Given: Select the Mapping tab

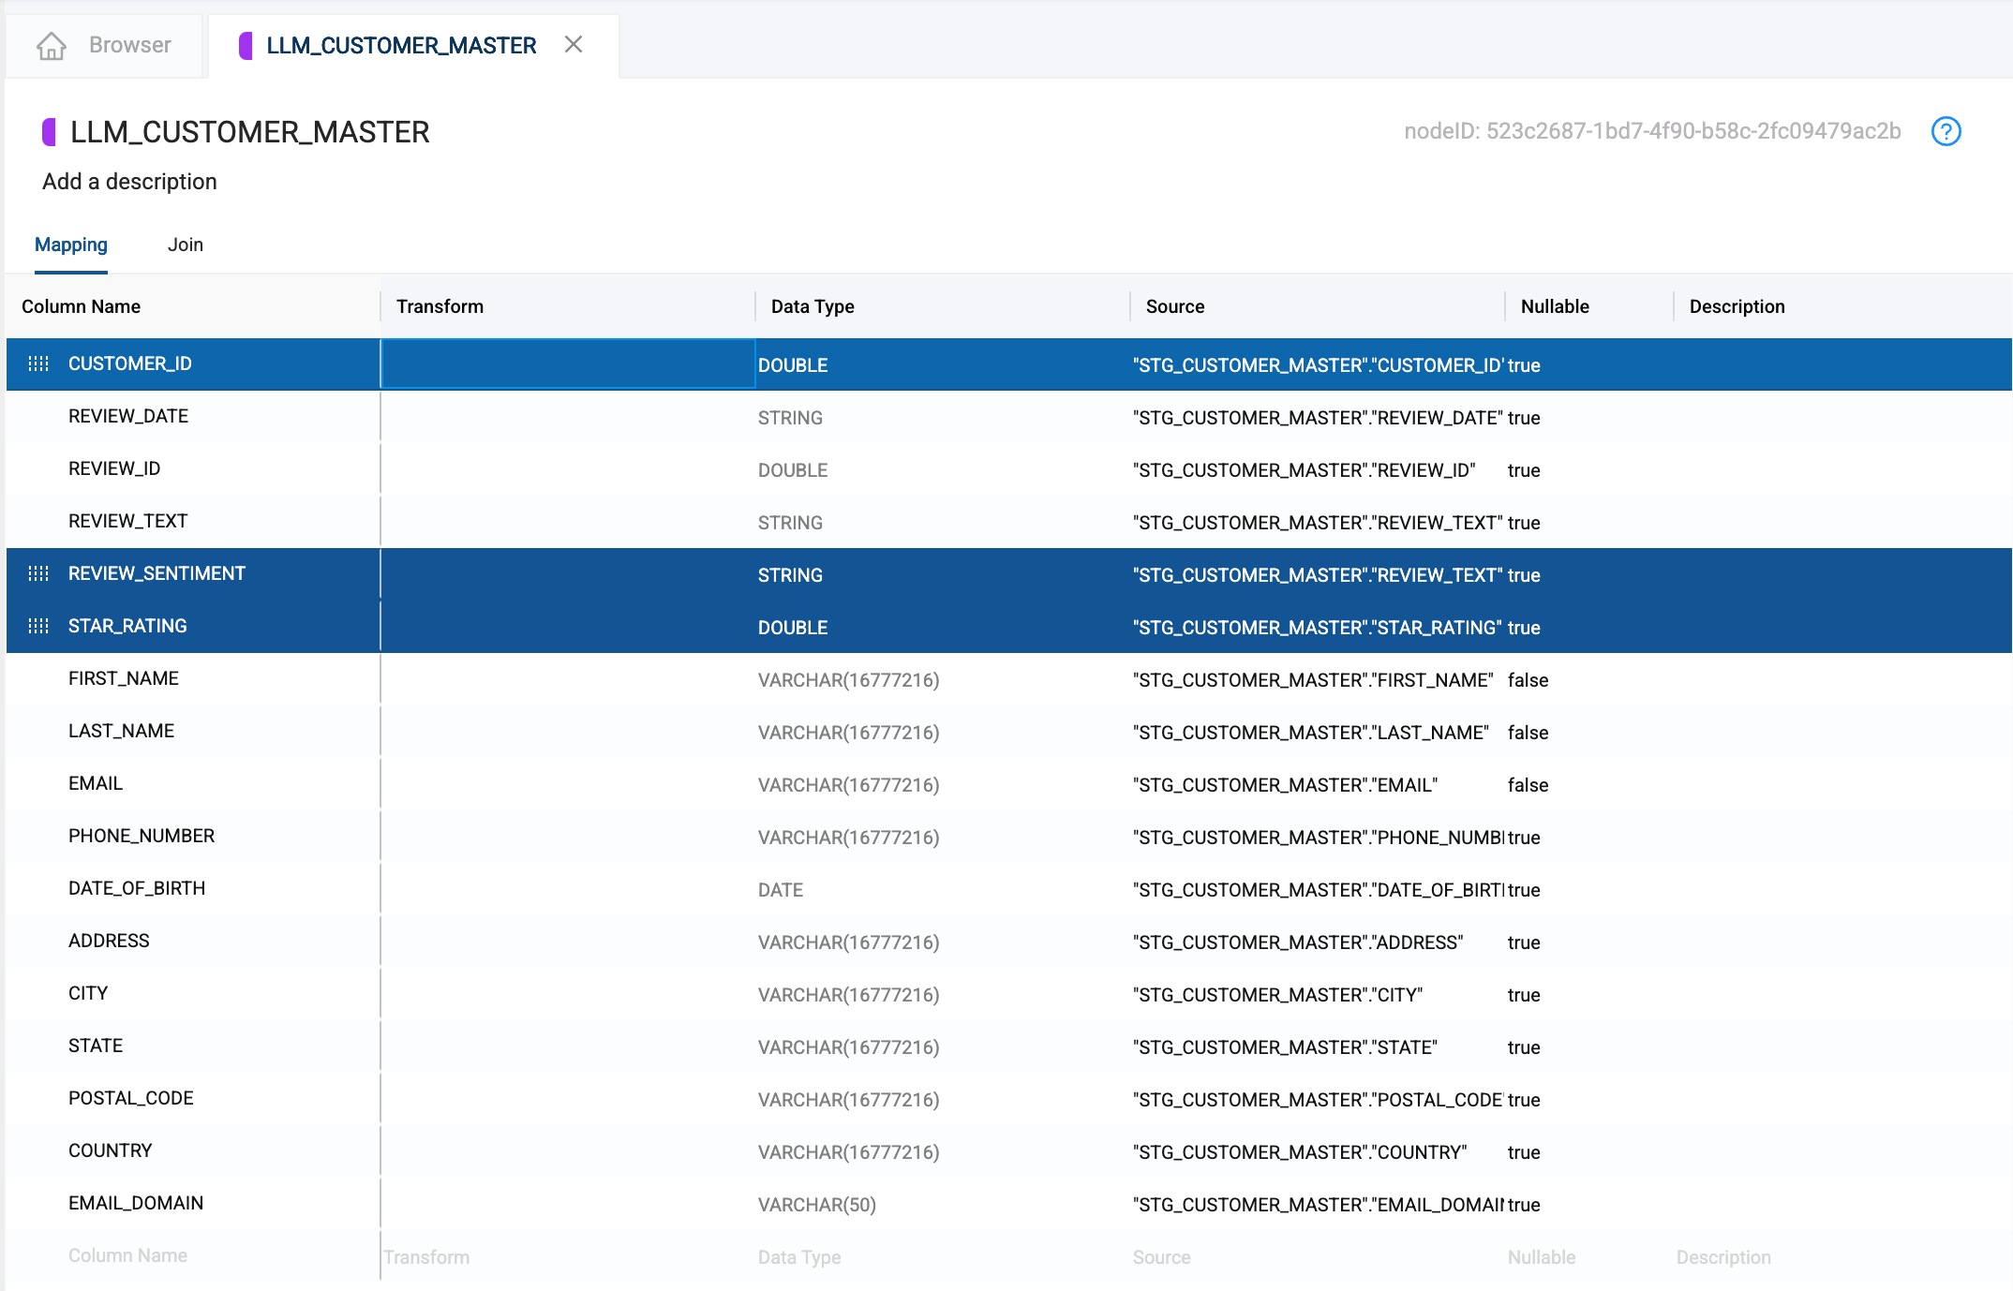Looking at the screenshot, I should click(71, 245).
